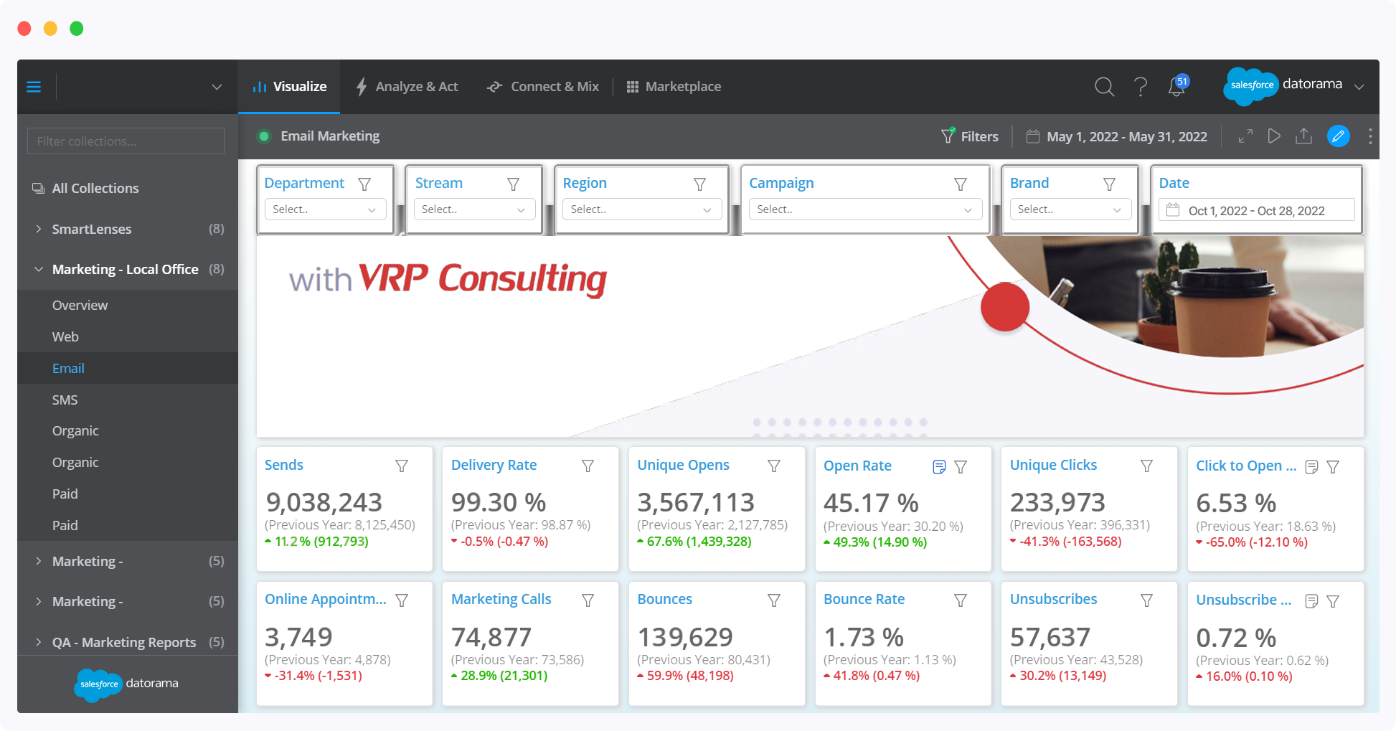Click the note icon on Open Rate card
This screenshot has width=1396, height=731.
point(939,467)
